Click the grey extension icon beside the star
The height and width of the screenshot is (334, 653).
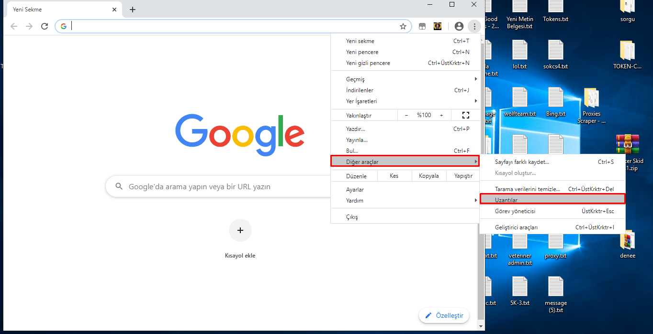pyautogui.click(x=422, y=26)
